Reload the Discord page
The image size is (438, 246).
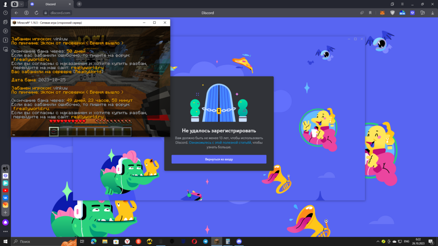(36, 13)
